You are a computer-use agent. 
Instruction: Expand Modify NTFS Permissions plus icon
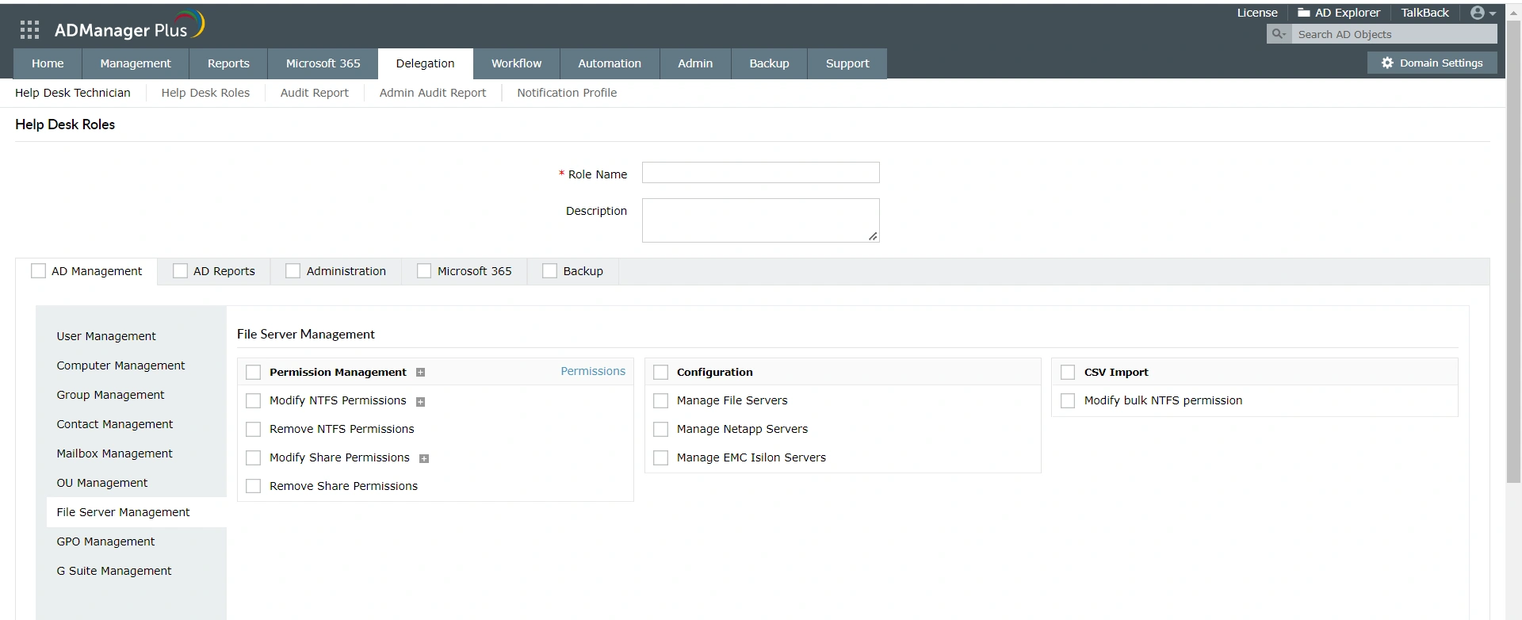[421, 402]
